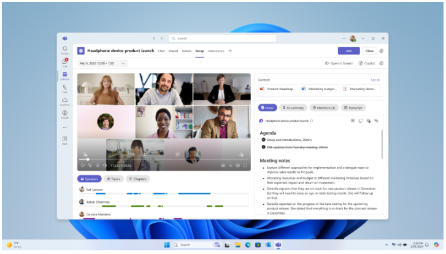Click the Close button in meeting header

pyautogui.click(x=369, y=51)
